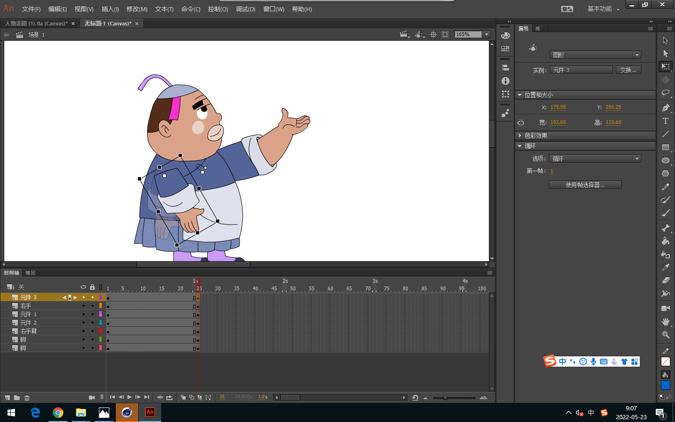Click the 交换... button

(628, 70)
